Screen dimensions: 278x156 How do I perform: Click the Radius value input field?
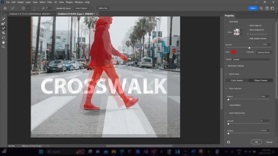265,96
